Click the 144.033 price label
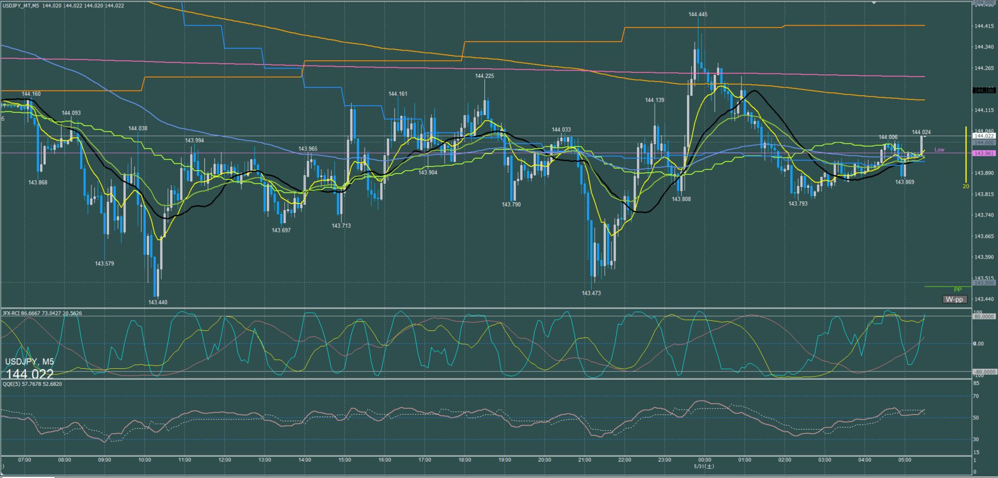 click(x=562, y=130)
